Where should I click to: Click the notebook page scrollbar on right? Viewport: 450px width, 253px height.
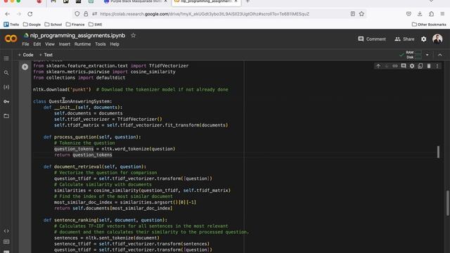tap(447, 203)
